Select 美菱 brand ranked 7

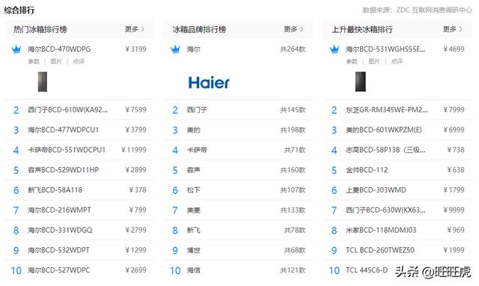point(194,210)
